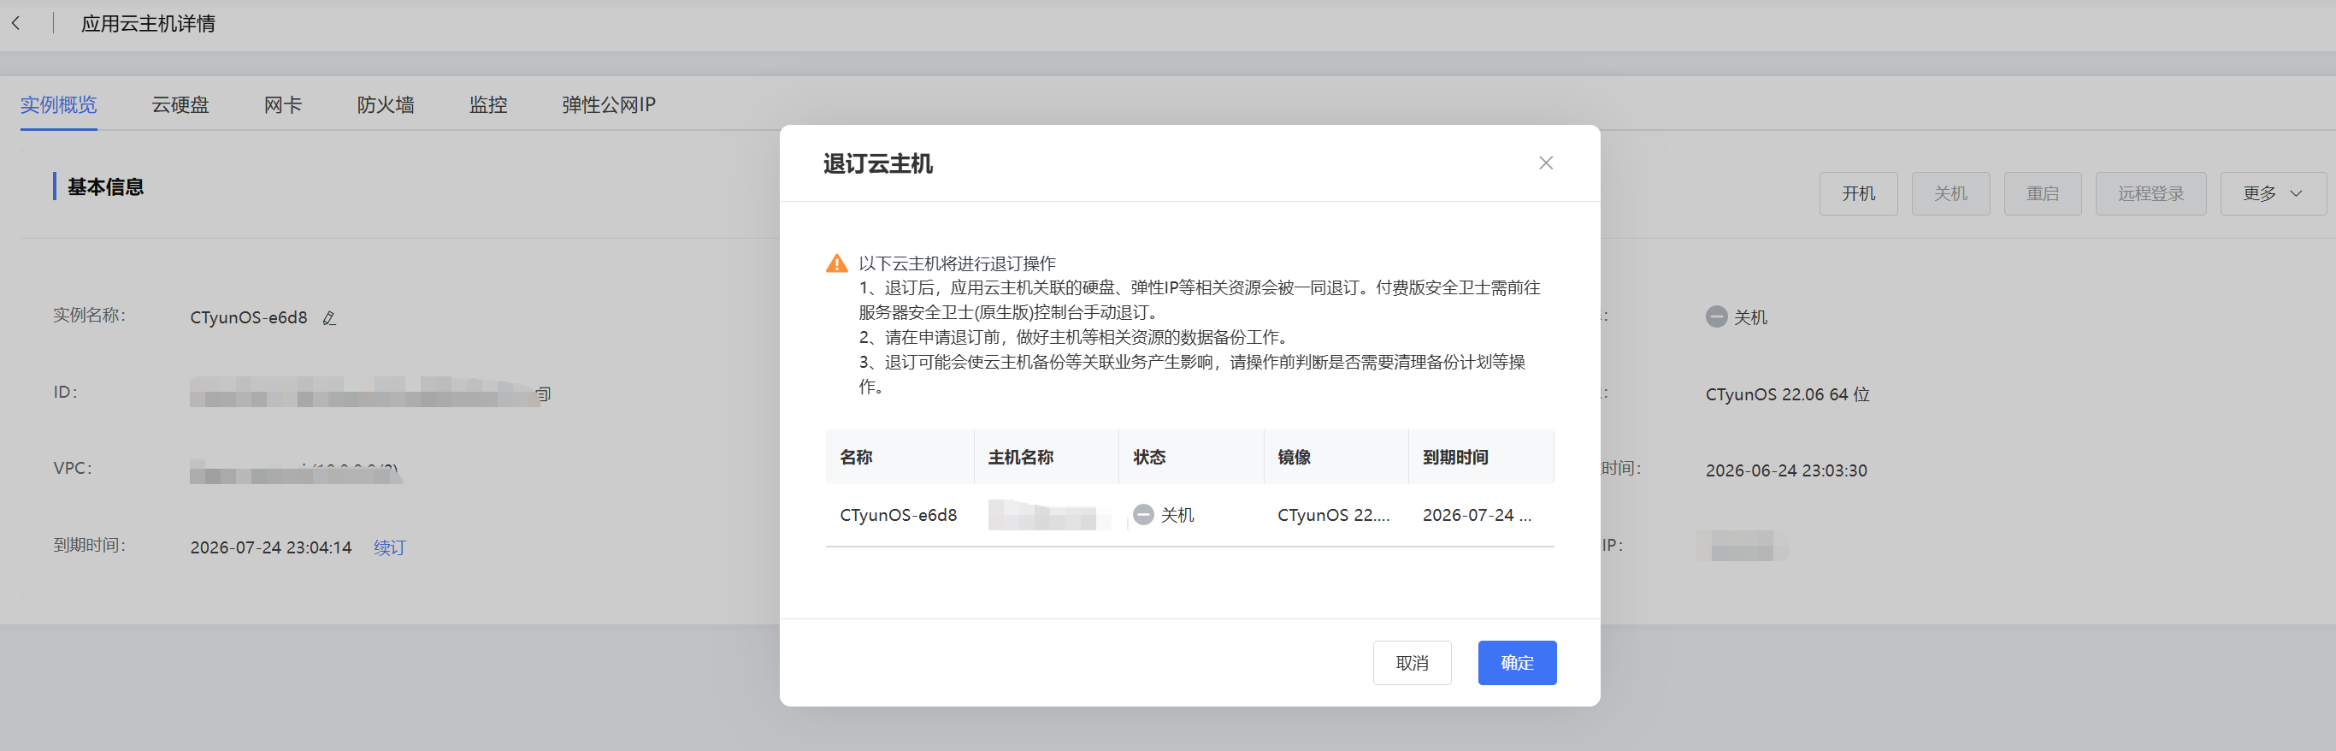Viewport: 2336px width, 751px height.
Task: Copy the instance ID icon
Action: (x=544, y=393)
